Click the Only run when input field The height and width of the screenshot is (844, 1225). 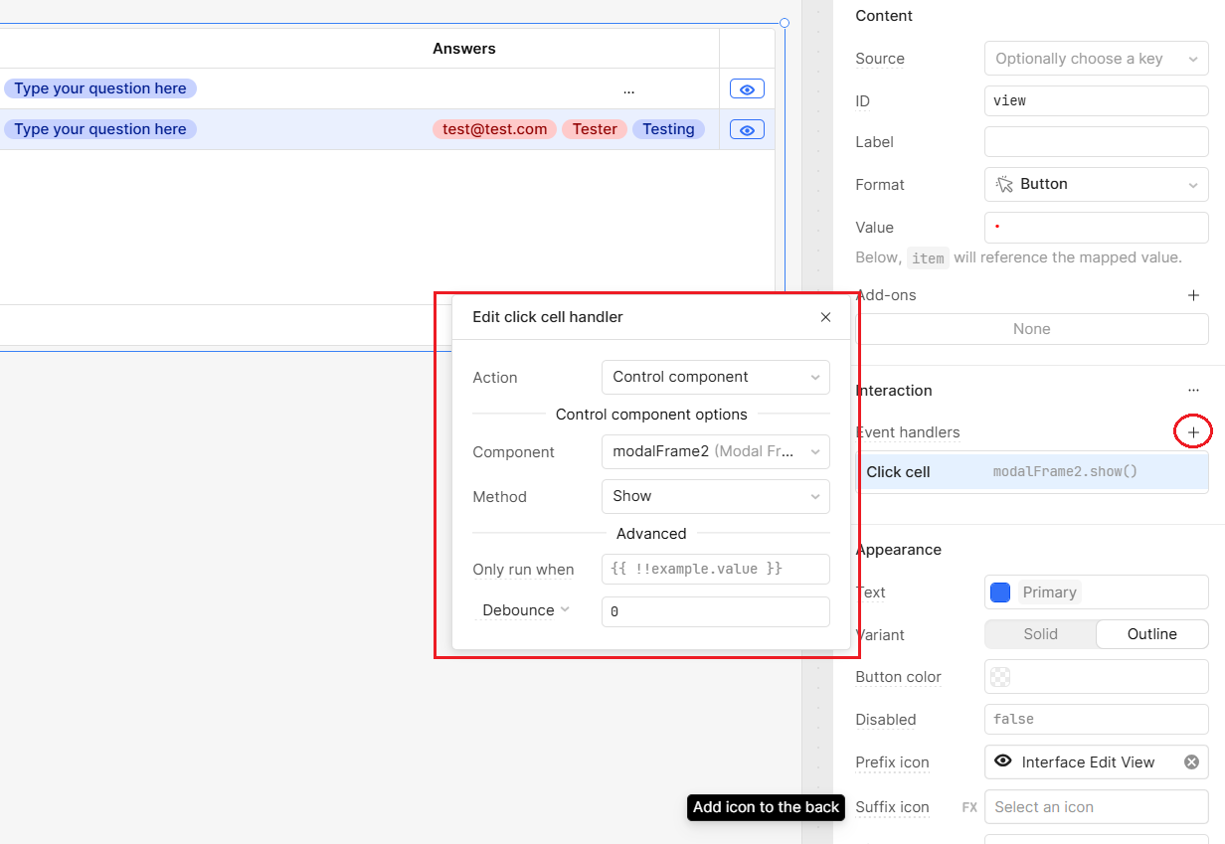click(x=716, y=569)
